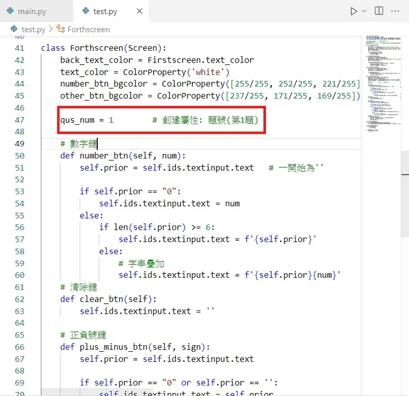The image size is (409, 396).
Task: Click the Python icon on test.py tab
Action: click(x=86, y=10)
